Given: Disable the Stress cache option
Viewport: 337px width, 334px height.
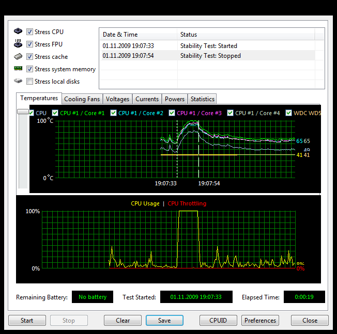Looking at the screenshot, I should (x=29, y=57).
